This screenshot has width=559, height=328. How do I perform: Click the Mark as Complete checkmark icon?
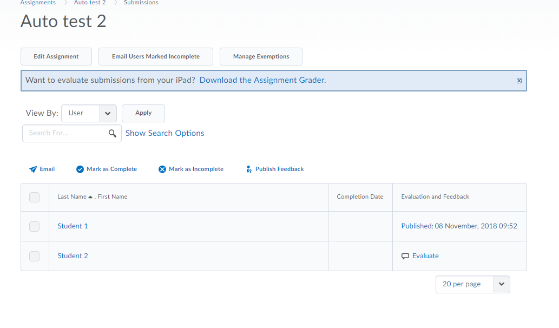80,169
